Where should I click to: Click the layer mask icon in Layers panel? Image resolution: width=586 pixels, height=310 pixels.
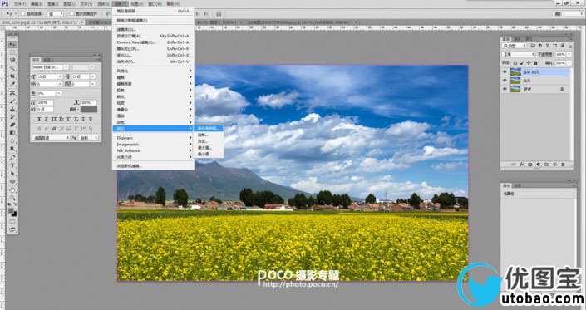[530, 165]
